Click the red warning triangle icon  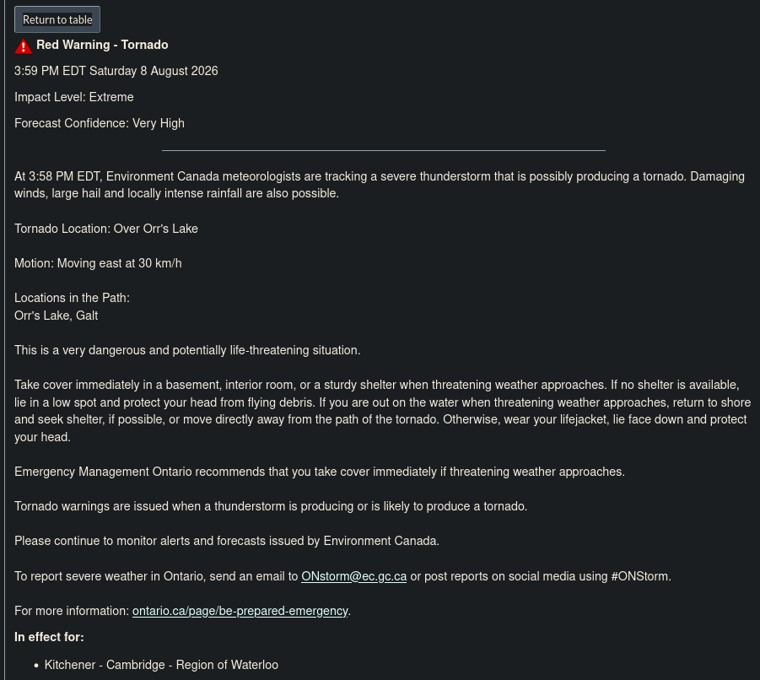coord(24,46)
